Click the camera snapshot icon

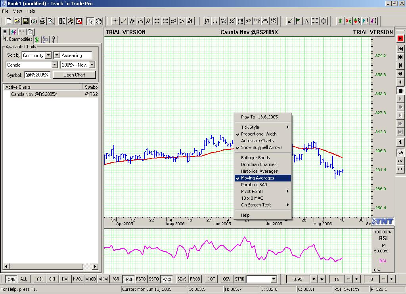pyautogui.click(x=34, y=21)
